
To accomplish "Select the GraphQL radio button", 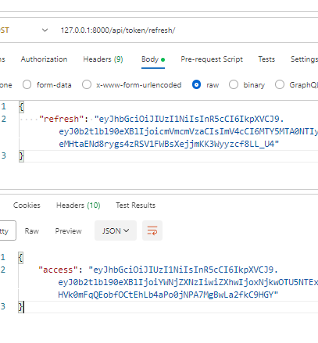I will [x=280, y=84].
